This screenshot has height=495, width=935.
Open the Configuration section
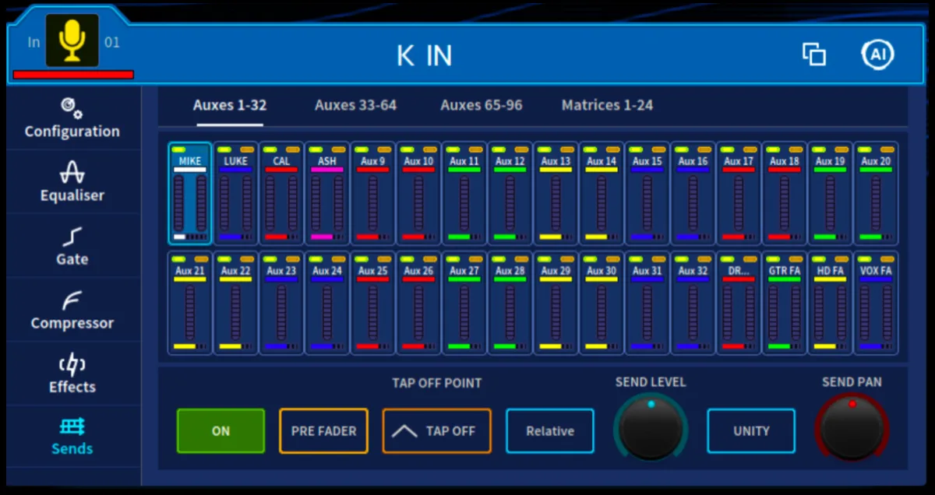72,118
